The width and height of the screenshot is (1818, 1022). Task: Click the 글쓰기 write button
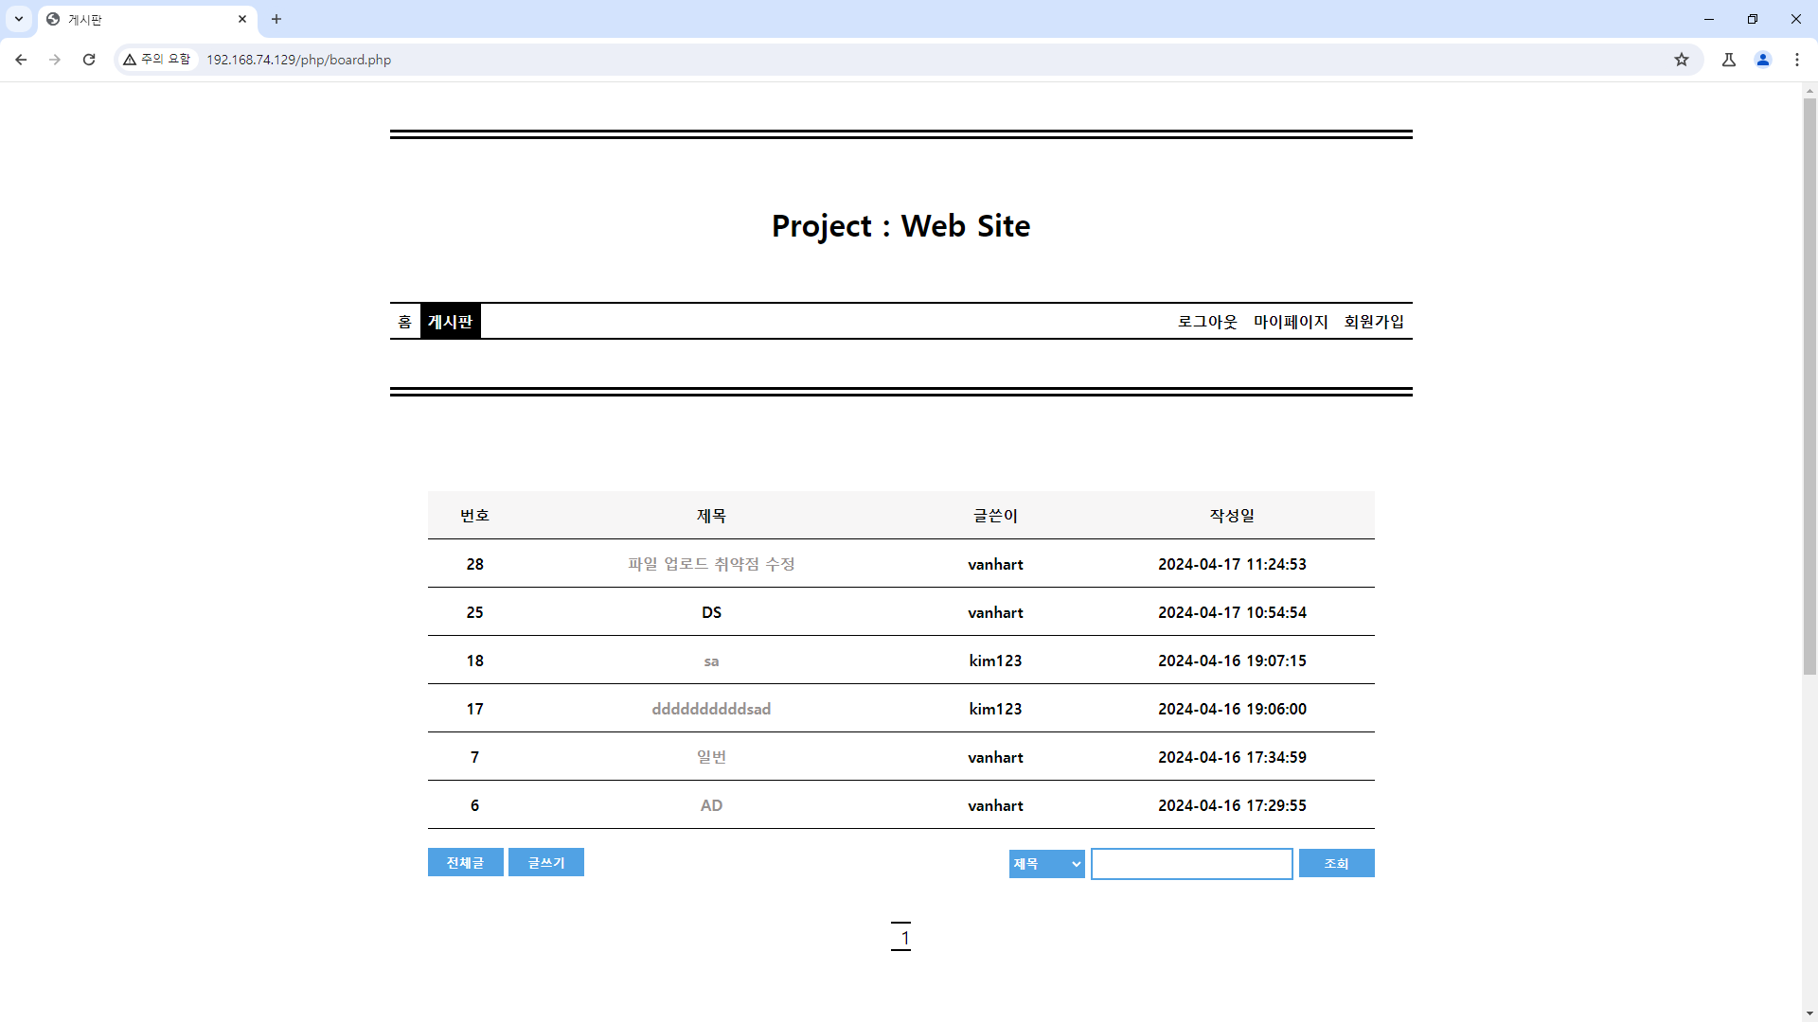pyautogui.click(x=546, y=862)
